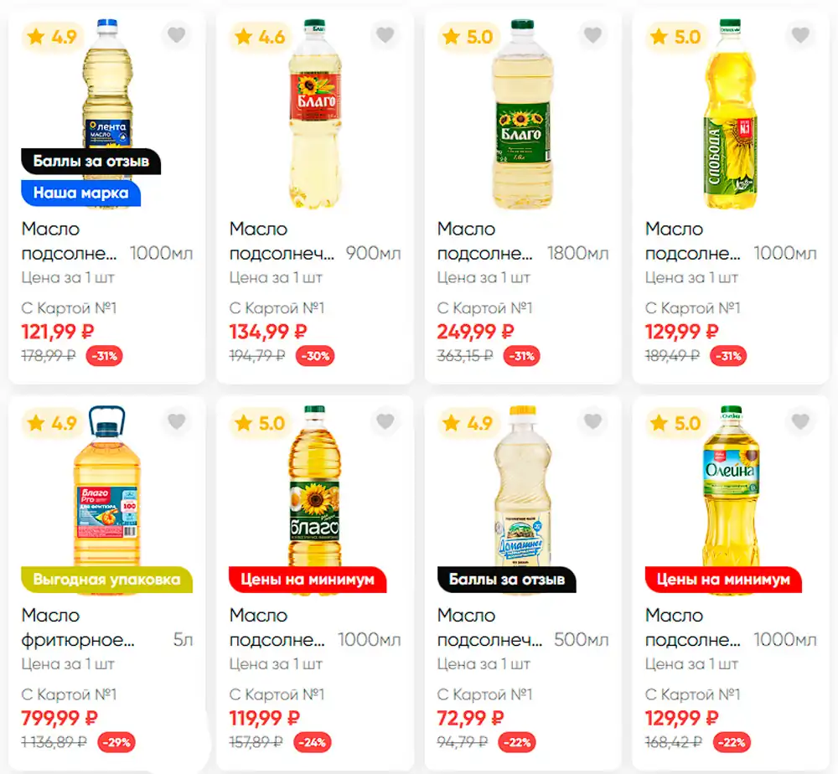Favorite the 5л фритюрное oil
Screen dimensions: 838x774
pyautogui.click(x=177, y=421)
